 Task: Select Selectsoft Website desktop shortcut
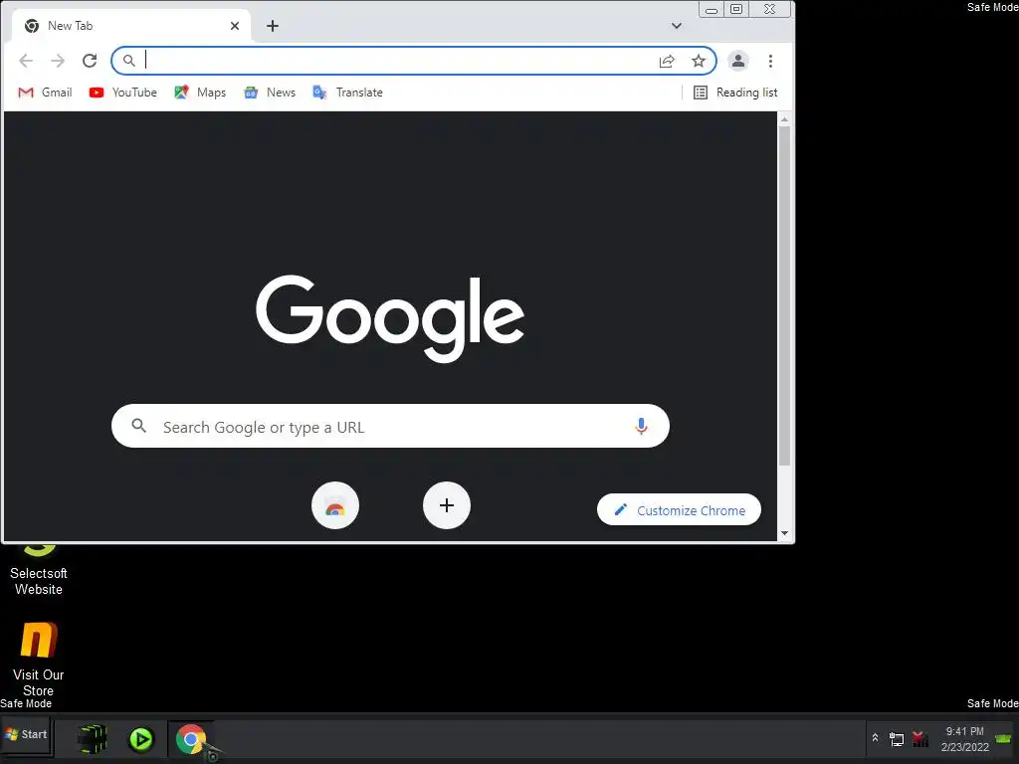(39, 570)
